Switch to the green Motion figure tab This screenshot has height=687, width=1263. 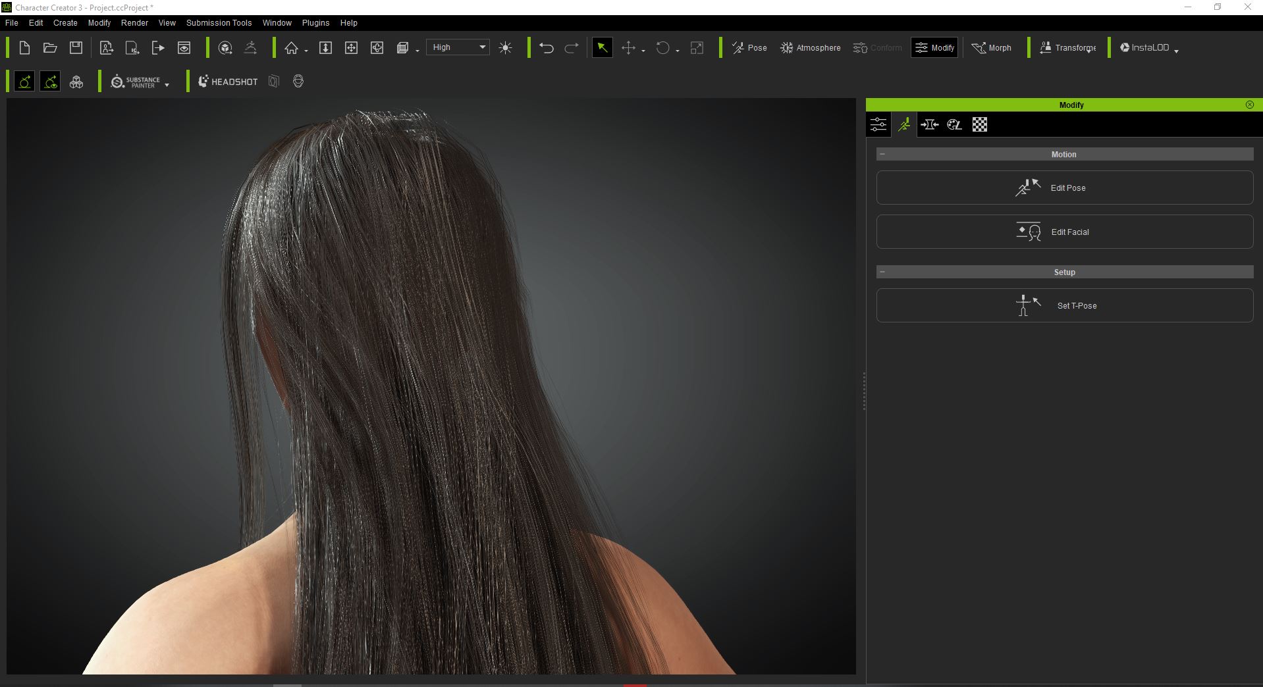tap(904, 124)
